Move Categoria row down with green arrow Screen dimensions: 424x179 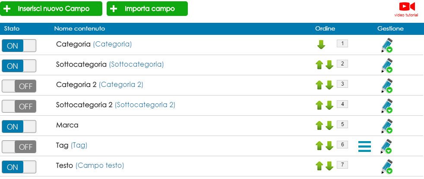tap(321, 44)
